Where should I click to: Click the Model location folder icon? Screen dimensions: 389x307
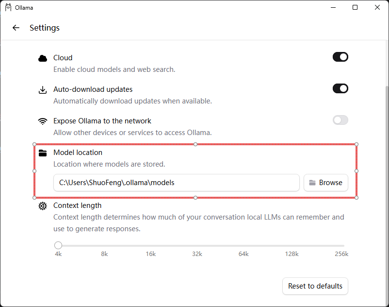(43, 153)
